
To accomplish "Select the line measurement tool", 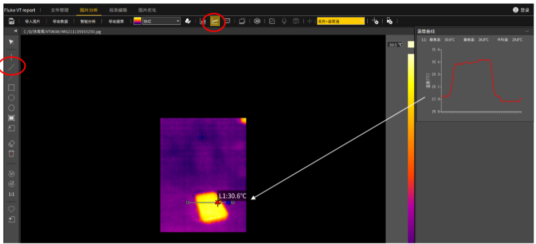I will 11,67.
